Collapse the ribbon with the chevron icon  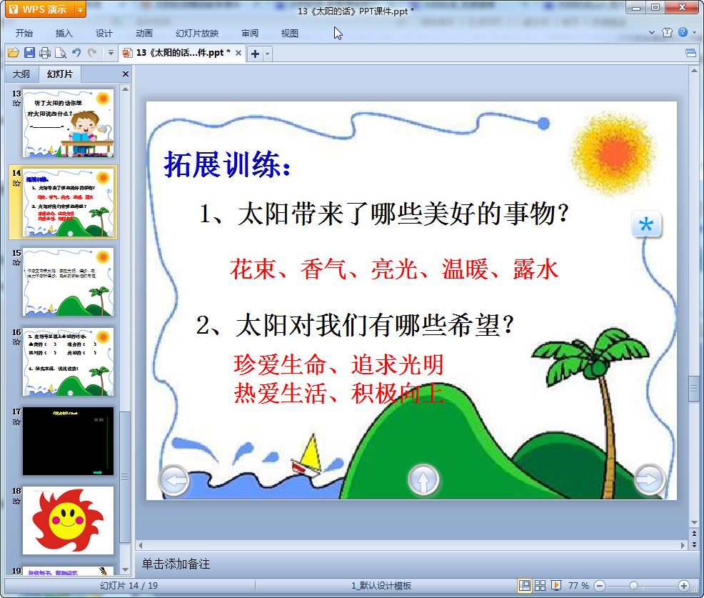652,32
